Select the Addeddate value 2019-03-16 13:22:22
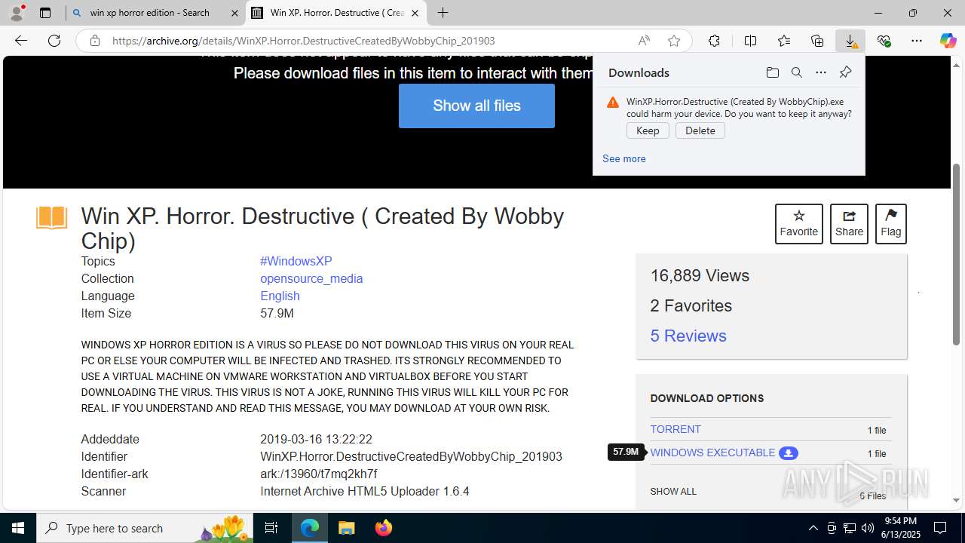 click(316, 439)
